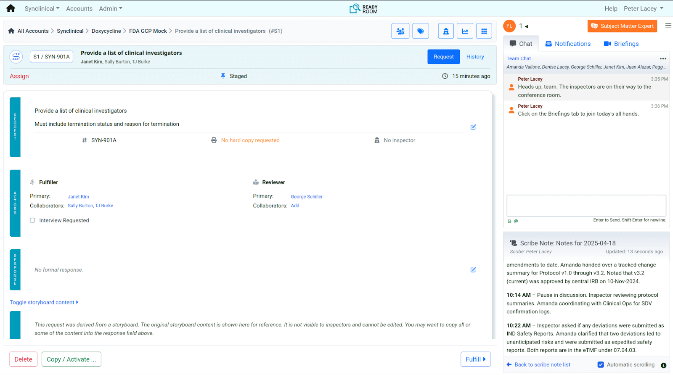Viewport: 673px width, 375px height.
Task: Click the tags icon button
Action: (420, 31)
